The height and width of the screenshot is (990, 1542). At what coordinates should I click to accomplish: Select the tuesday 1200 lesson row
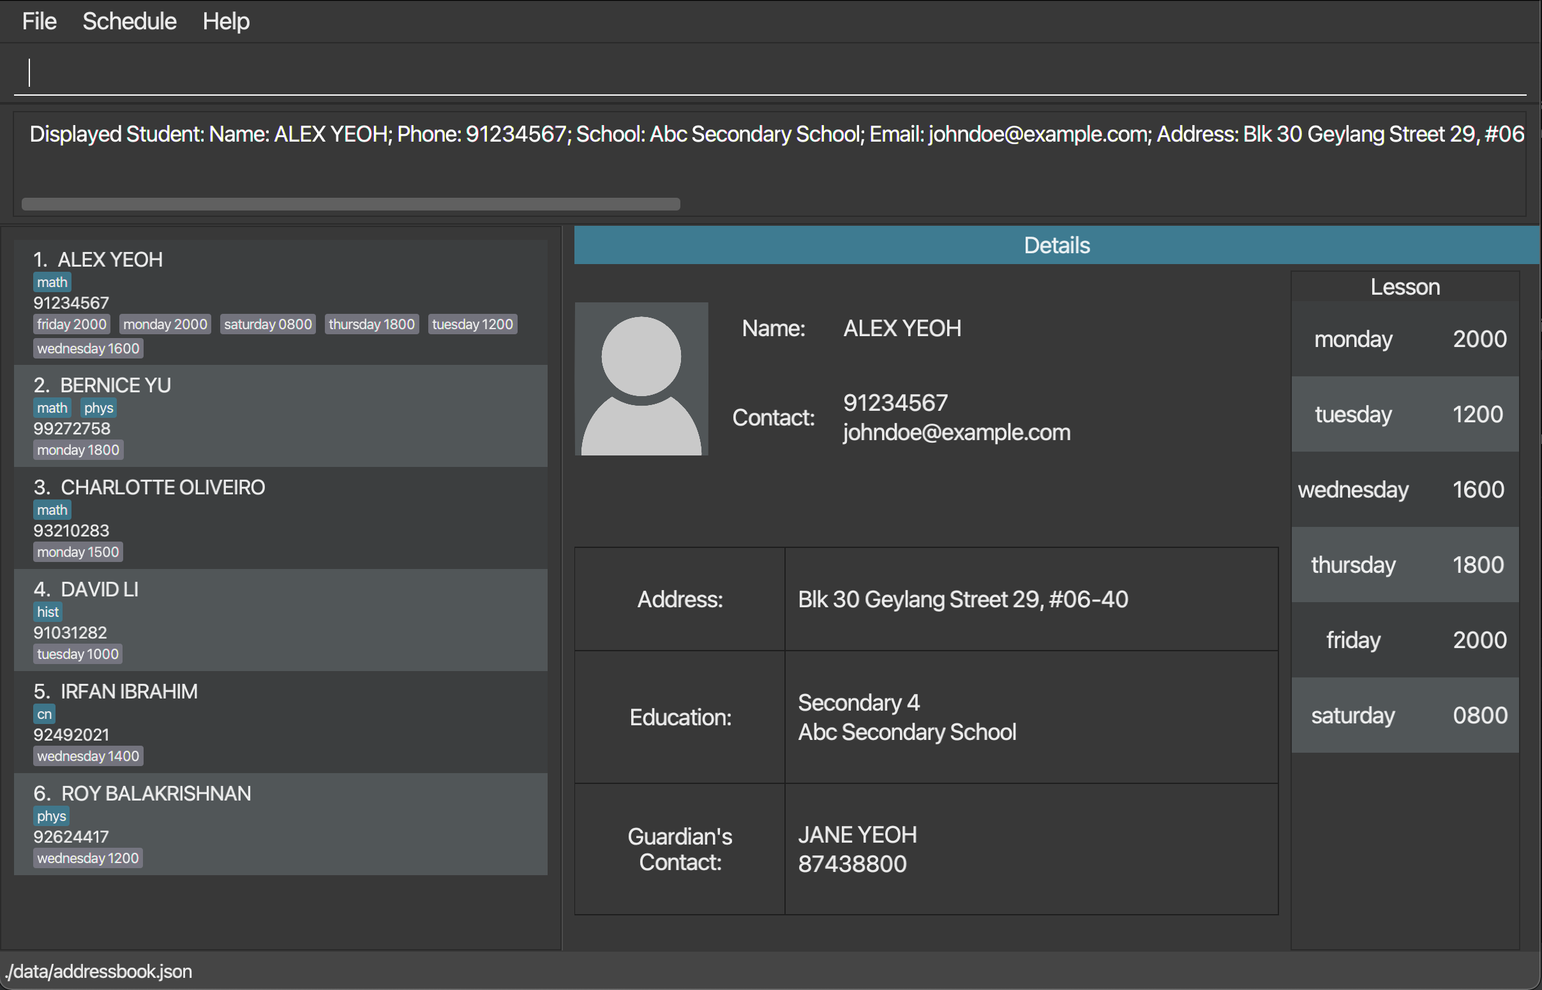1405,414
